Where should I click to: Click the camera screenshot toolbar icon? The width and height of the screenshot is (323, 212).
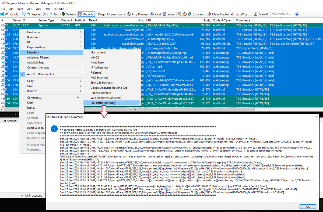click(179, 14)
